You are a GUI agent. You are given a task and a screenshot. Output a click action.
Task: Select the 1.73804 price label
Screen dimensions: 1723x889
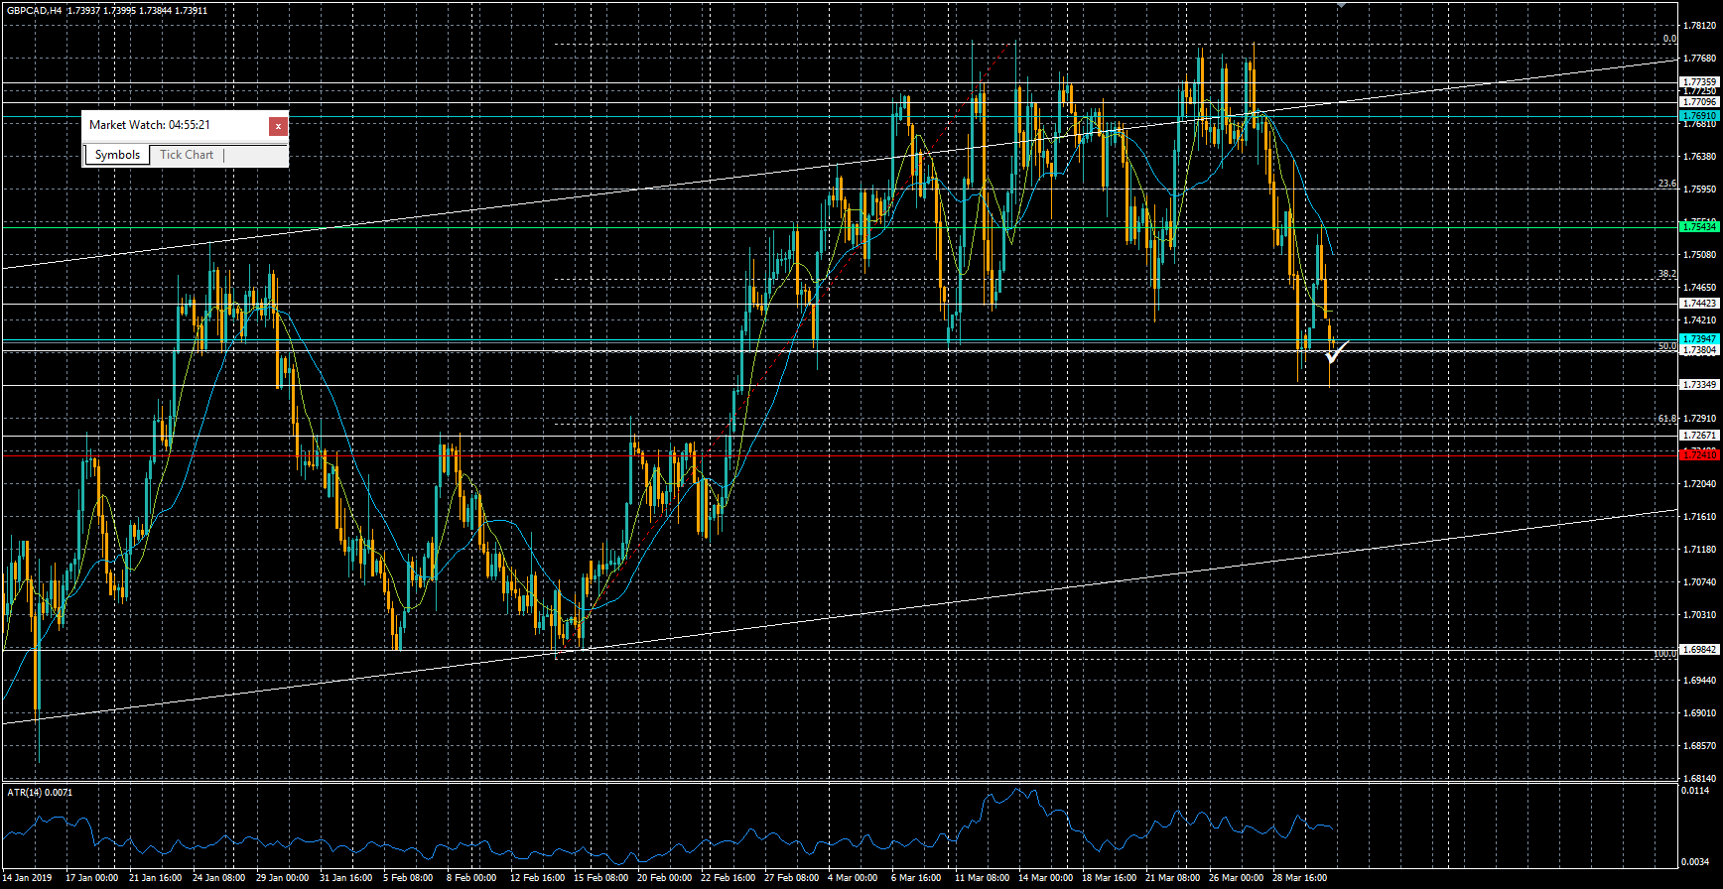pos(1699,350)
